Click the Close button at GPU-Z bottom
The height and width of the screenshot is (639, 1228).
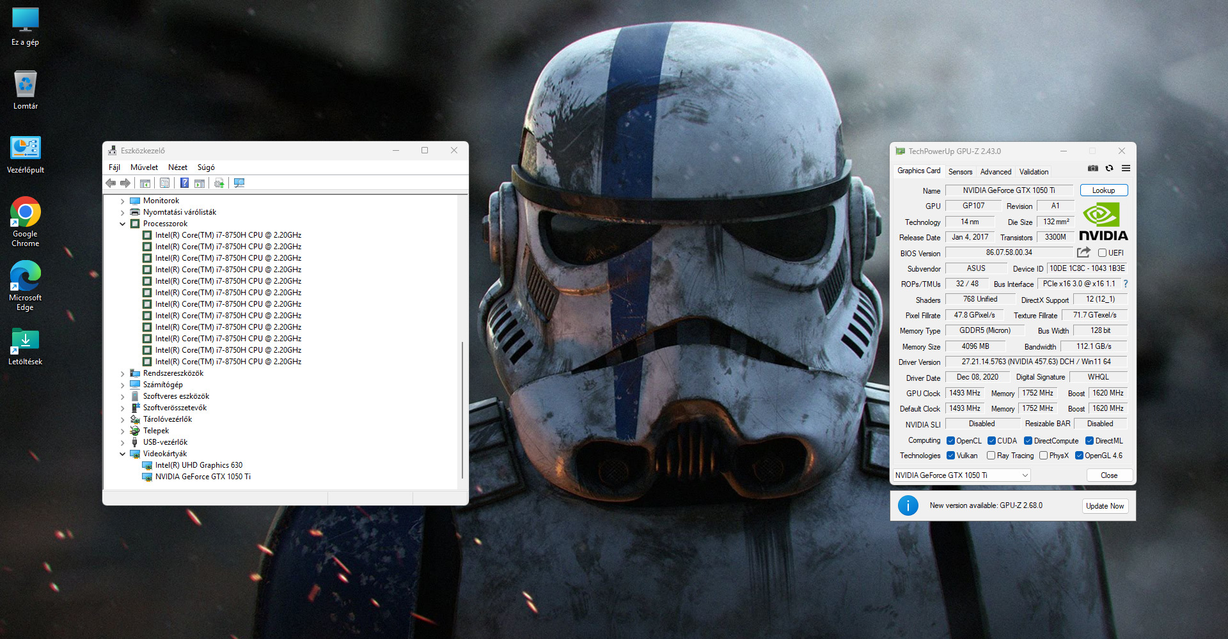click(1109, 475)
